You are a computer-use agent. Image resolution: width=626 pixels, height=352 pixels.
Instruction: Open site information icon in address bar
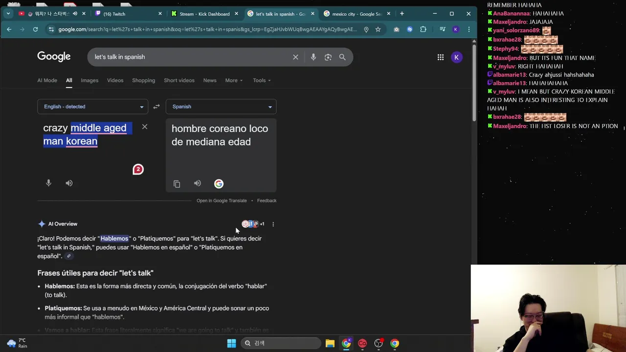tap(51, 29)
